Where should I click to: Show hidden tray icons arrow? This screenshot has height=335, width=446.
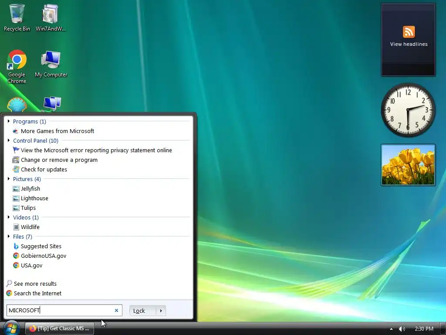click(391, 329)
